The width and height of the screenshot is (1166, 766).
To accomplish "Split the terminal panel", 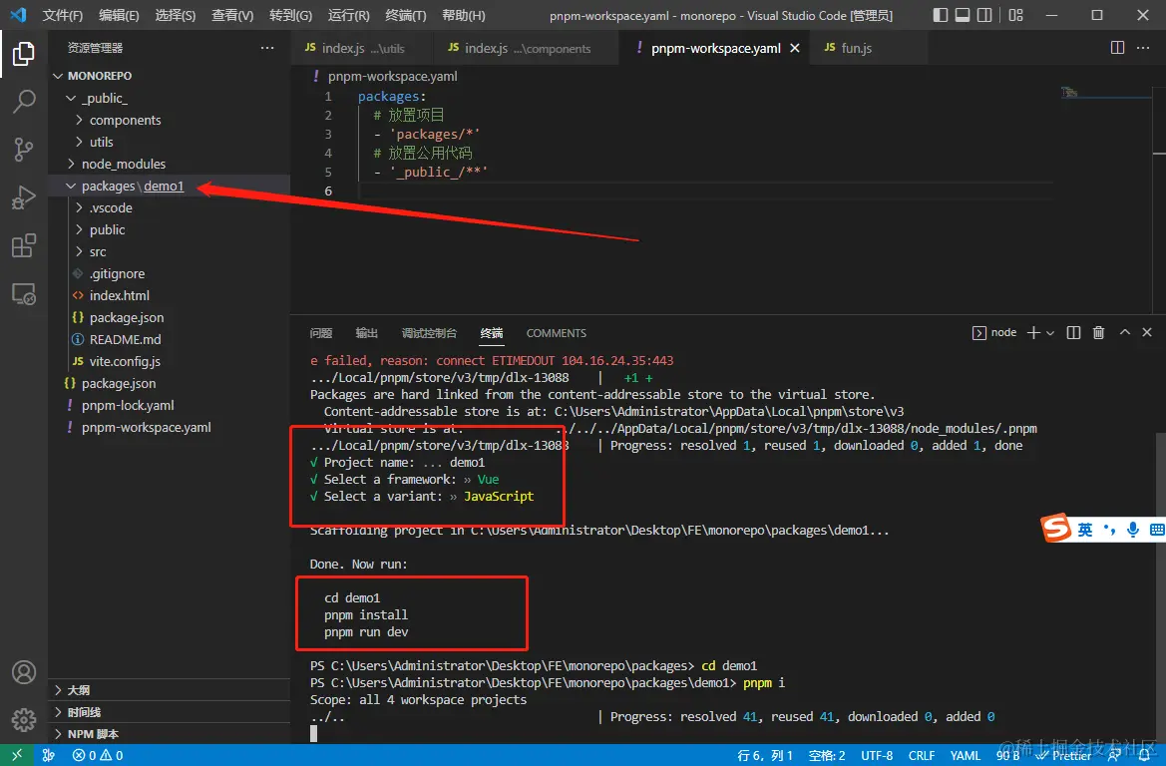I will [x=1073, y=332].
